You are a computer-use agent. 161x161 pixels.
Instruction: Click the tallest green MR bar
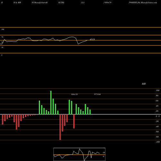pyautogui.click(x=51, y=102)
